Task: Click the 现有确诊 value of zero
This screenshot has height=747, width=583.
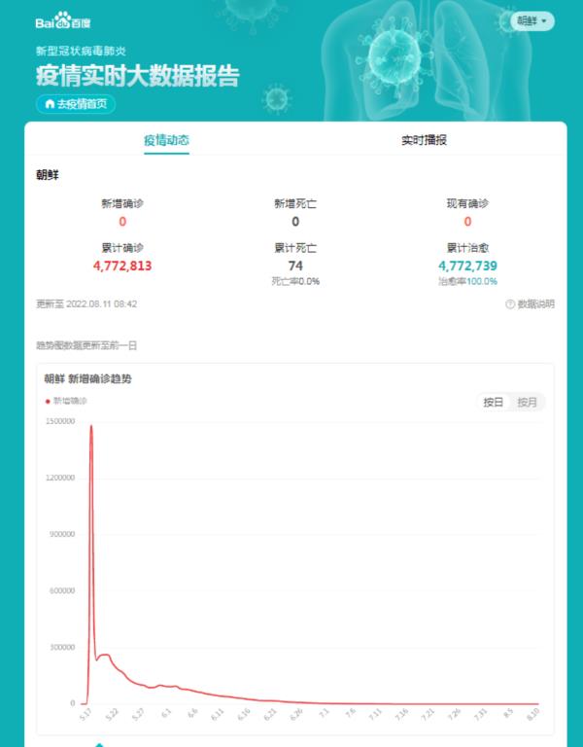Action: tap(467, 222)
